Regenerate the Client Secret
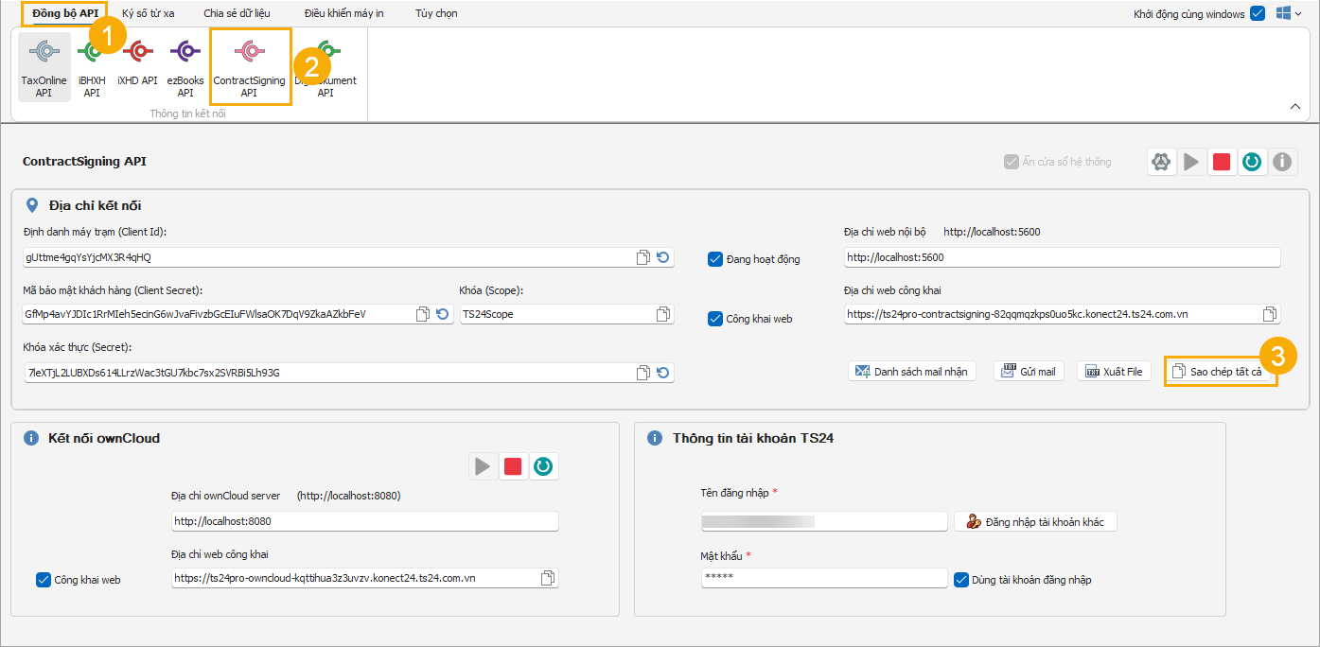 pyautogui.click(x=442, y=314)
